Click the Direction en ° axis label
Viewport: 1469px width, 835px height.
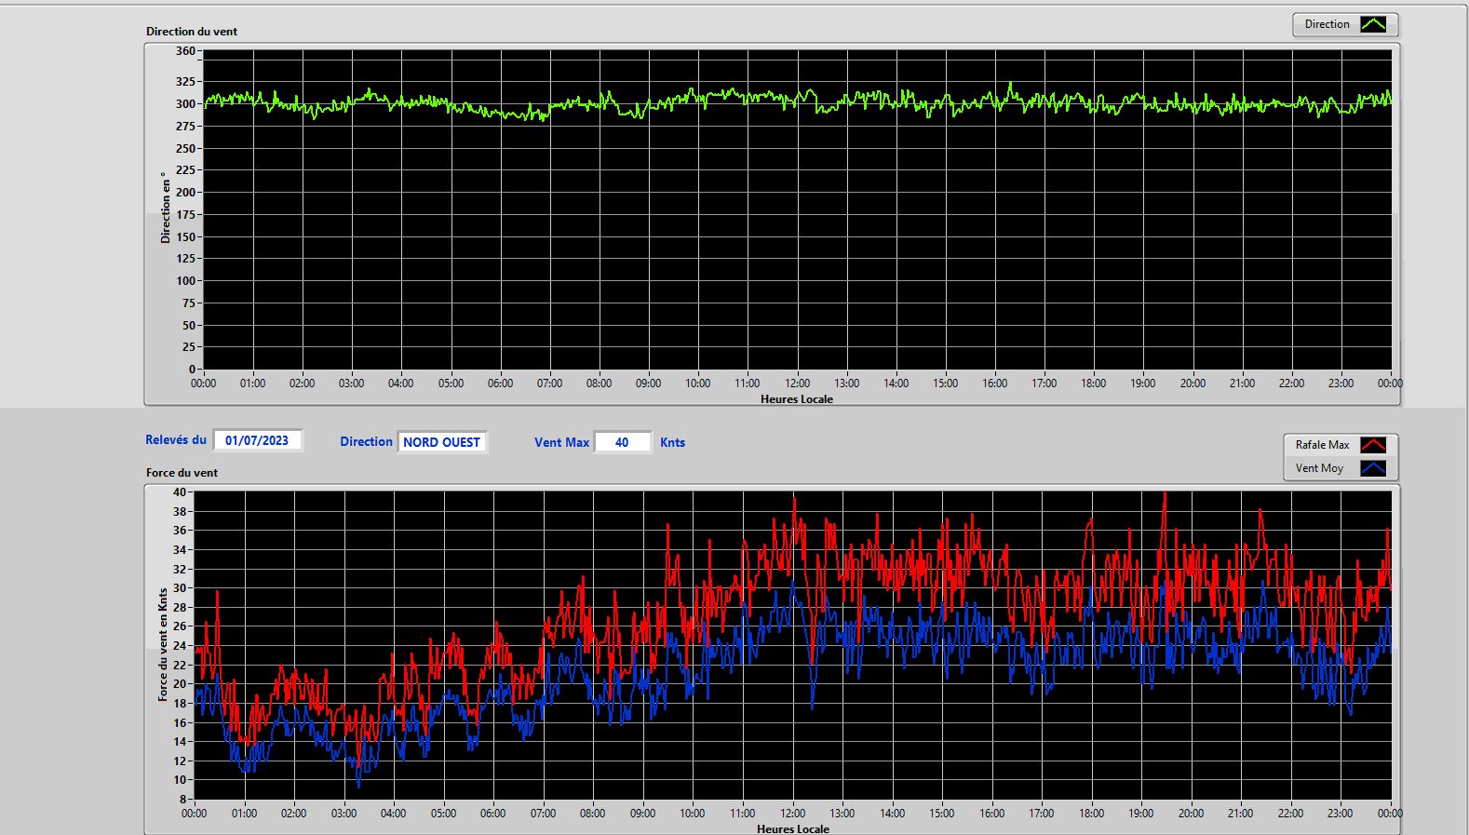[x=166, y=208]
